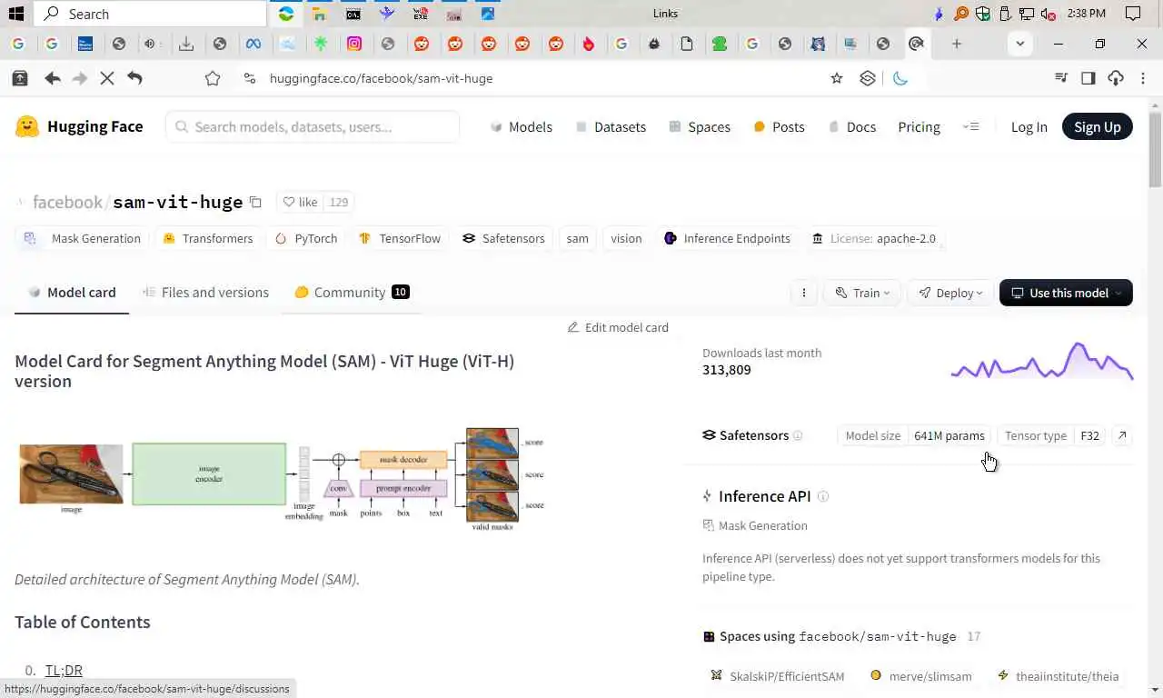Expand the Deploy dropdown
Viewport: 1163px width, 698px height.
click(x=950, y=293)
